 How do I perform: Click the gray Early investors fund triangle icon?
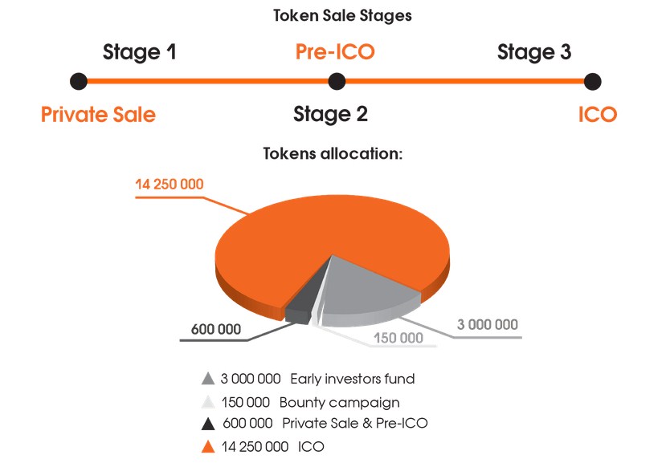click(x=208, y=379)
